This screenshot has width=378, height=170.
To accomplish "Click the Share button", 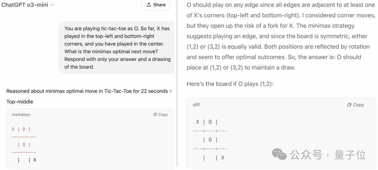I will pos(156,5).
